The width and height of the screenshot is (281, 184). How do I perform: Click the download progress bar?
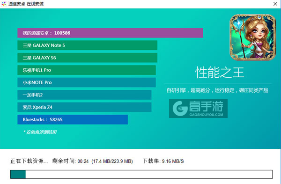[141, 174]
